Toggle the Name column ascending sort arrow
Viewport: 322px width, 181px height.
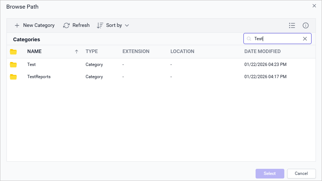76,52
